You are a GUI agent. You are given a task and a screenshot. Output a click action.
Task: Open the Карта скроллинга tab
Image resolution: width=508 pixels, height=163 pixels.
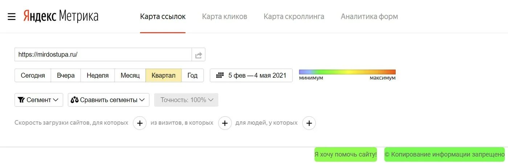coord(294,17)
